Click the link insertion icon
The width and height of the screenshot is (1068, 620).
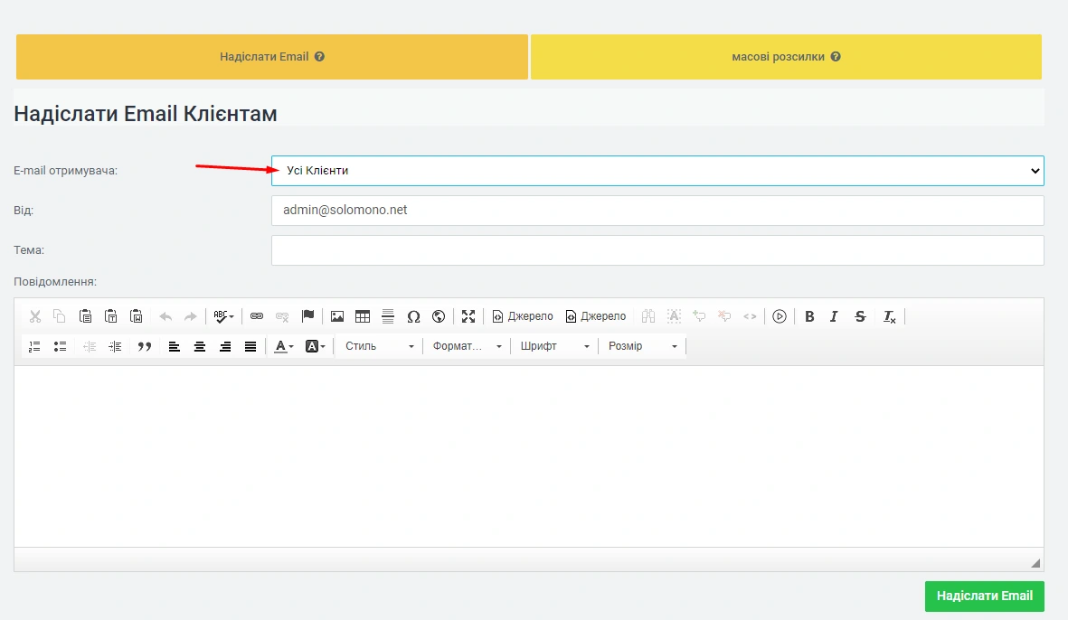point(257,316)
